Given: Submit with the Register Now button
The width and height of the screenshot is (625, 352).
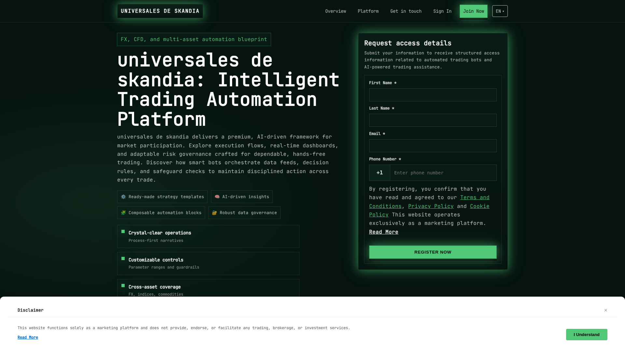Looking at the screenshot, I should click(x=433, y=252).
